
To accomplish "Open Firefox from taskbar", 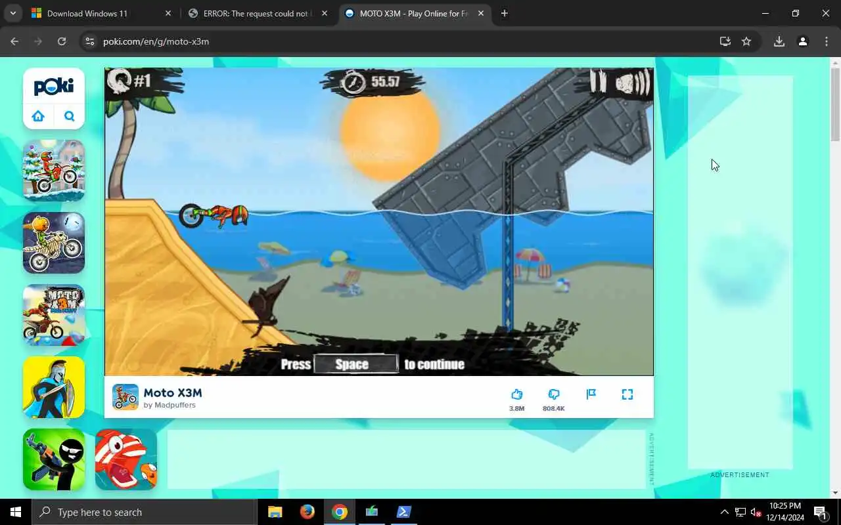I will pos(307,512).
